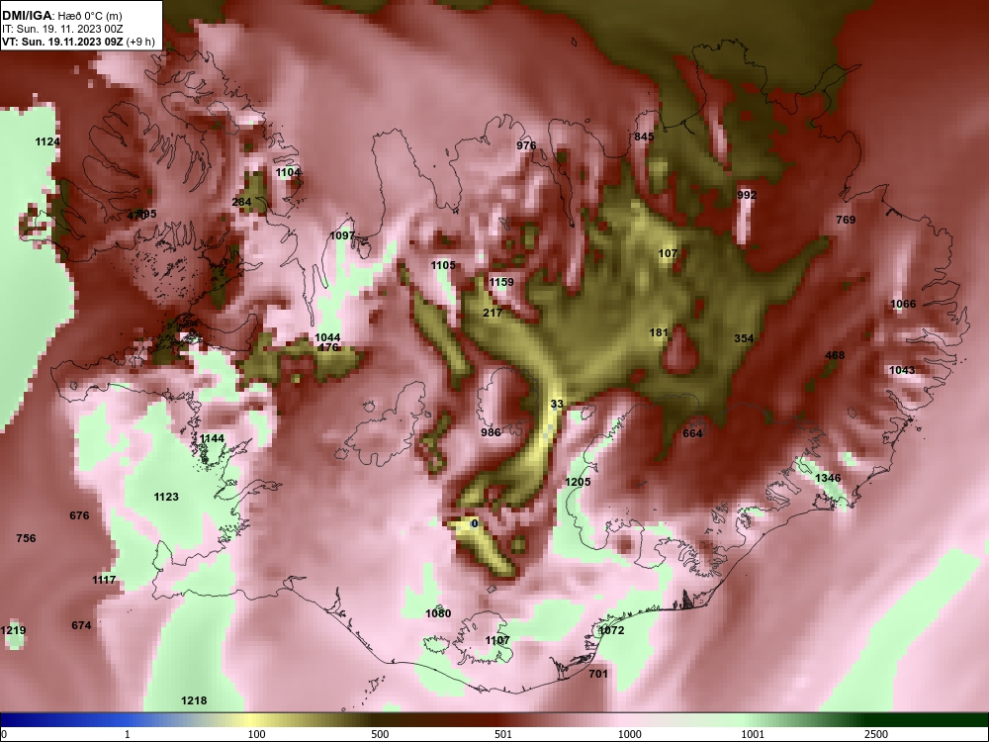Click the map value 769
Screen dimensions: 989x742
(846, 220)
